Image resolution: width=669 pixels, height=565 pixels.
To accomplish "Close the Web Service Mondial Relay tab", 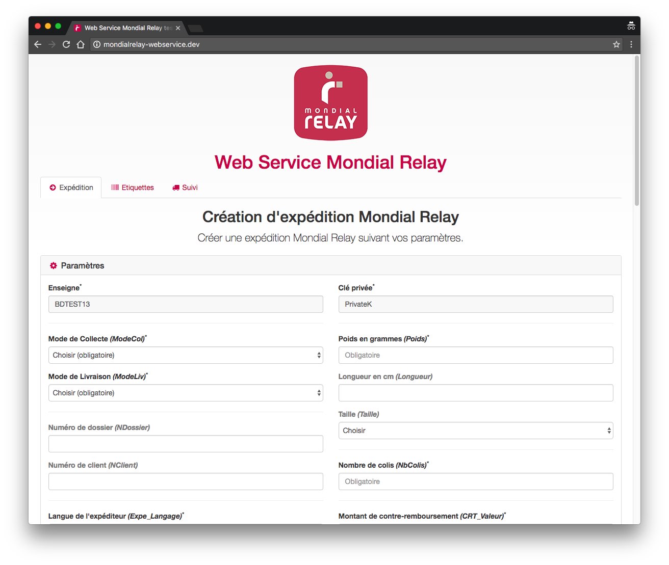I will (x=178, y=28).
